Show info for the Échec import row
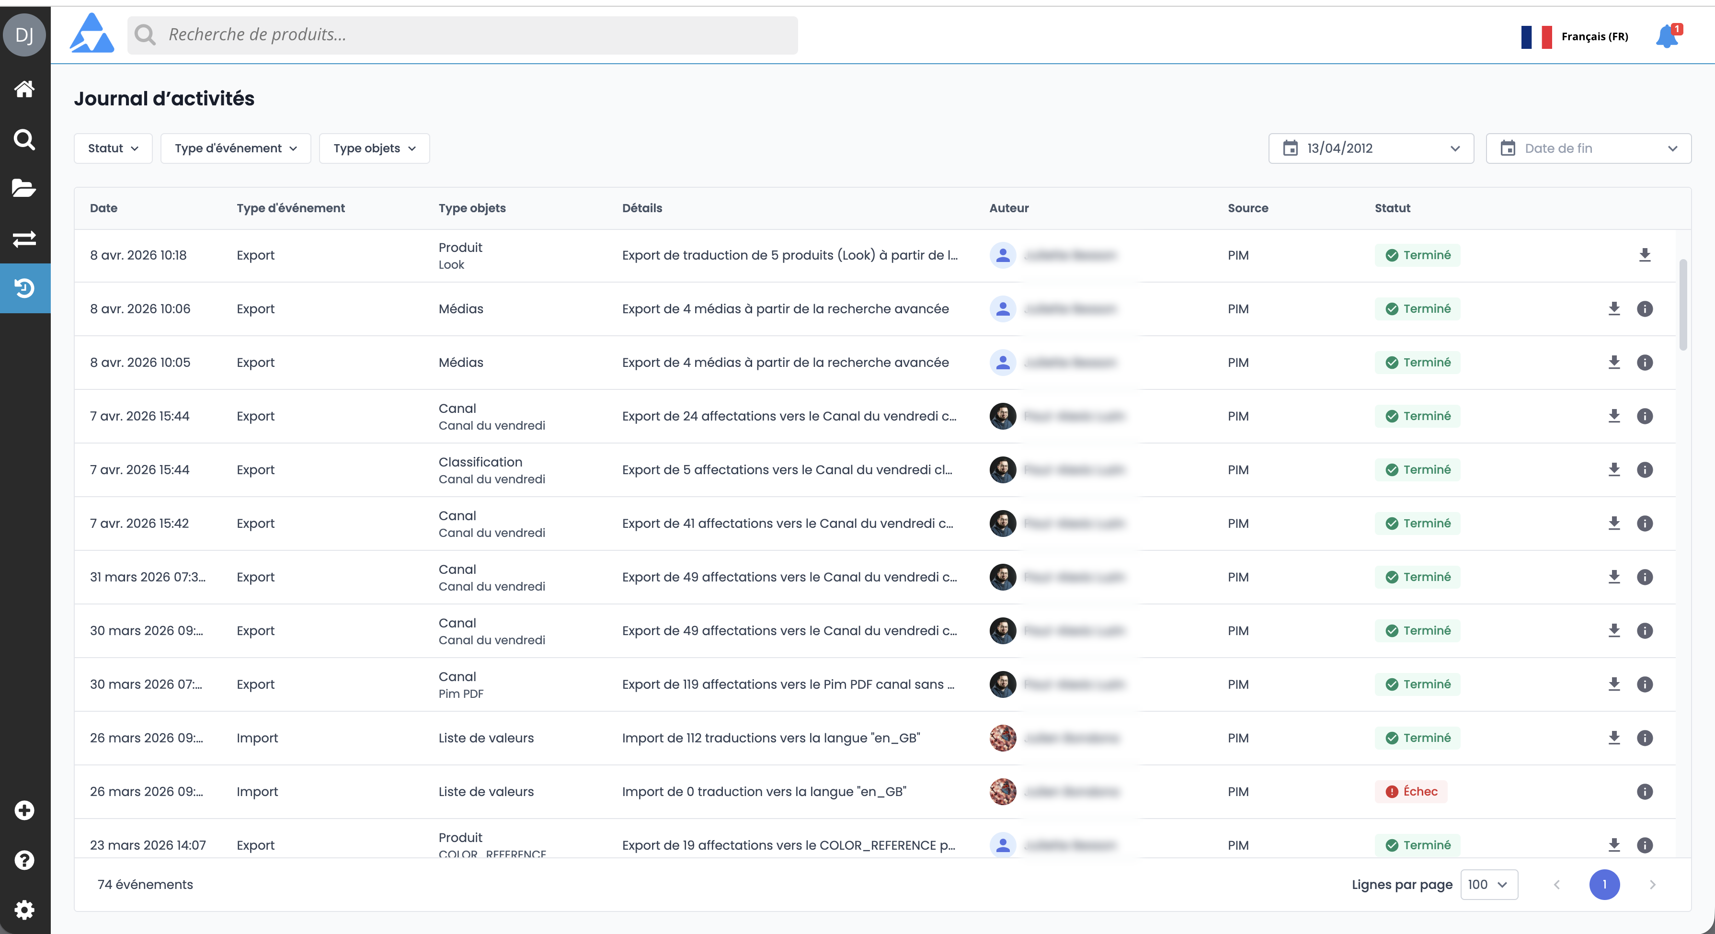This screenshot has width=1715, height=934. click(1645, 792)
